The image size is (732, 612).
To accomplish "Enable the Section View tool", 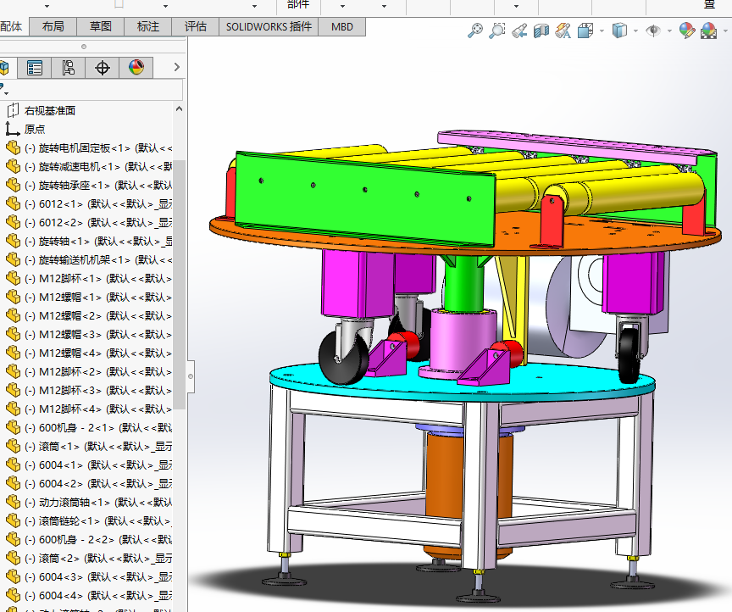I will coord(541,31).
